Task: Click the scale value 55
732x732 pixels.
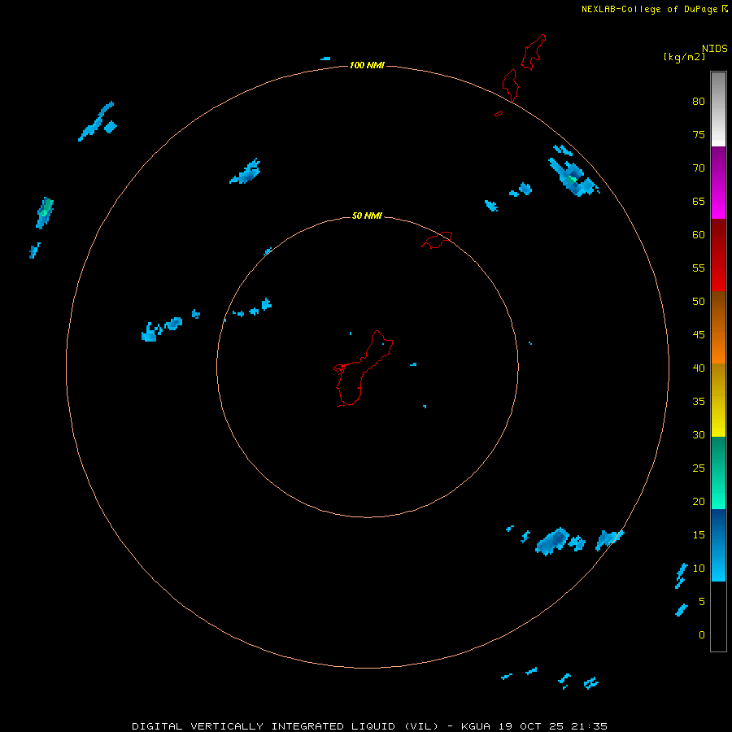Action: (x=699, y=268)
